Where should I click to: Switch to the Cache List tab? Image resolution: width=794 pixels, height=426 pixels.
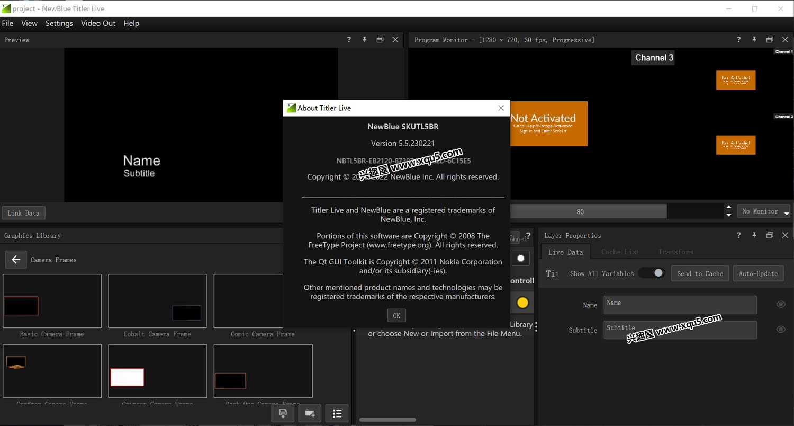coord(620,252)
